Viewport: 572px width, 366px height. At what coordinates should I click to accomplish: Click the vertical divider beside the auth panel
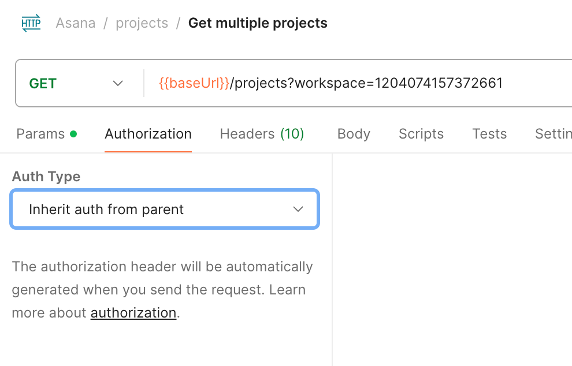pos(332,260)
